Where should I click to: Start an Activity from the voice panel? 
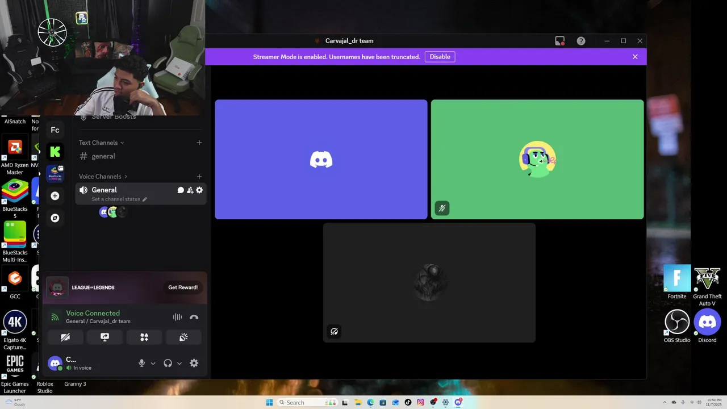click(x=144, y=337)
